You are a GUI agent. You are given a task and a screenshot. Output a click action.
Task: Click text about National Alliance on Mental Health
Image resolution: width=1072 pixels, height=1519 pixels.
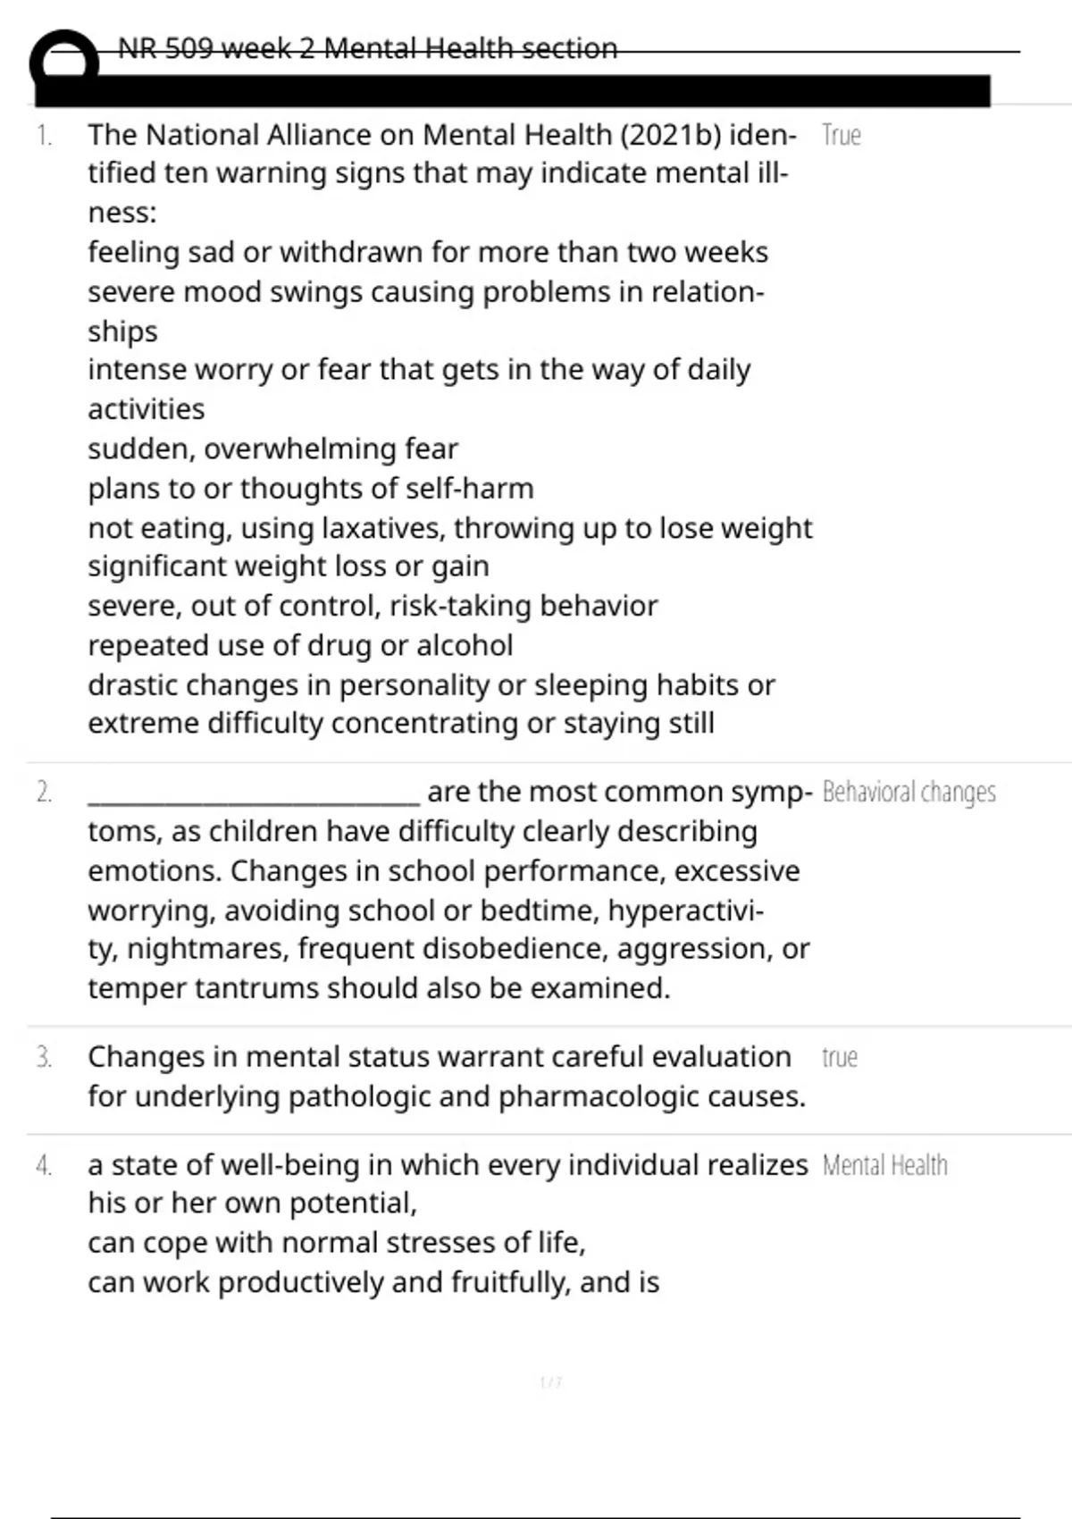pyautogui.click(x=442, y=173)
